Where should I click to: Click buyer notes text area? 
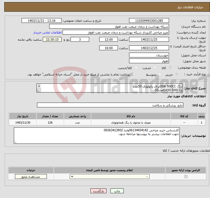coord(97,136)
